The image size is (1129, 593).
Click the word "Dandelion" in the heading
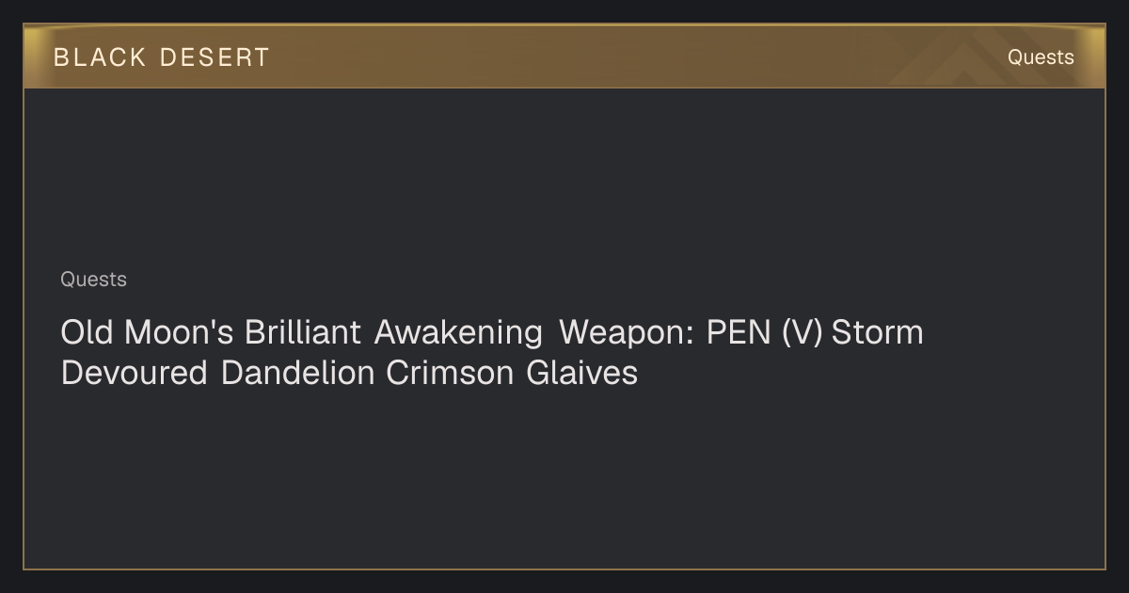(298, 373)
